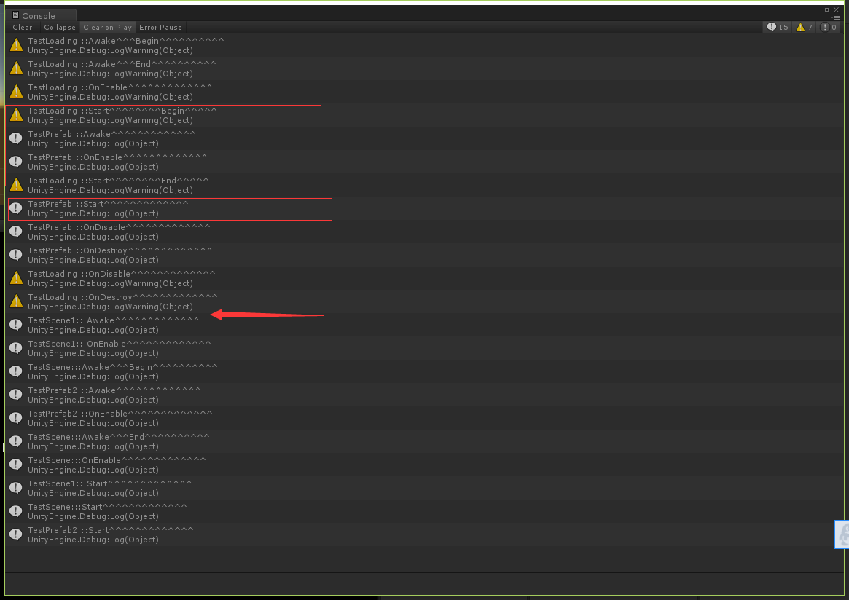Screen dimensions: 849x600
Task: Click warning icon of TestLoading Start Begin entry
Action: click(x=16, y=115)
